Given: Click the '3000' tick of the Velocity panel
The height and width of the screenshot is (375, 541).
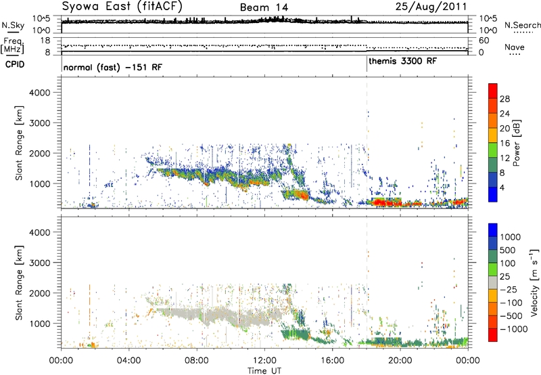Looking at the screenshot, I should tap(39, 263).
